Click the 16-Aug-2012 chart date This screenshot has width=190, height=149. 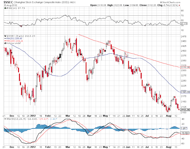coord(10,5)
